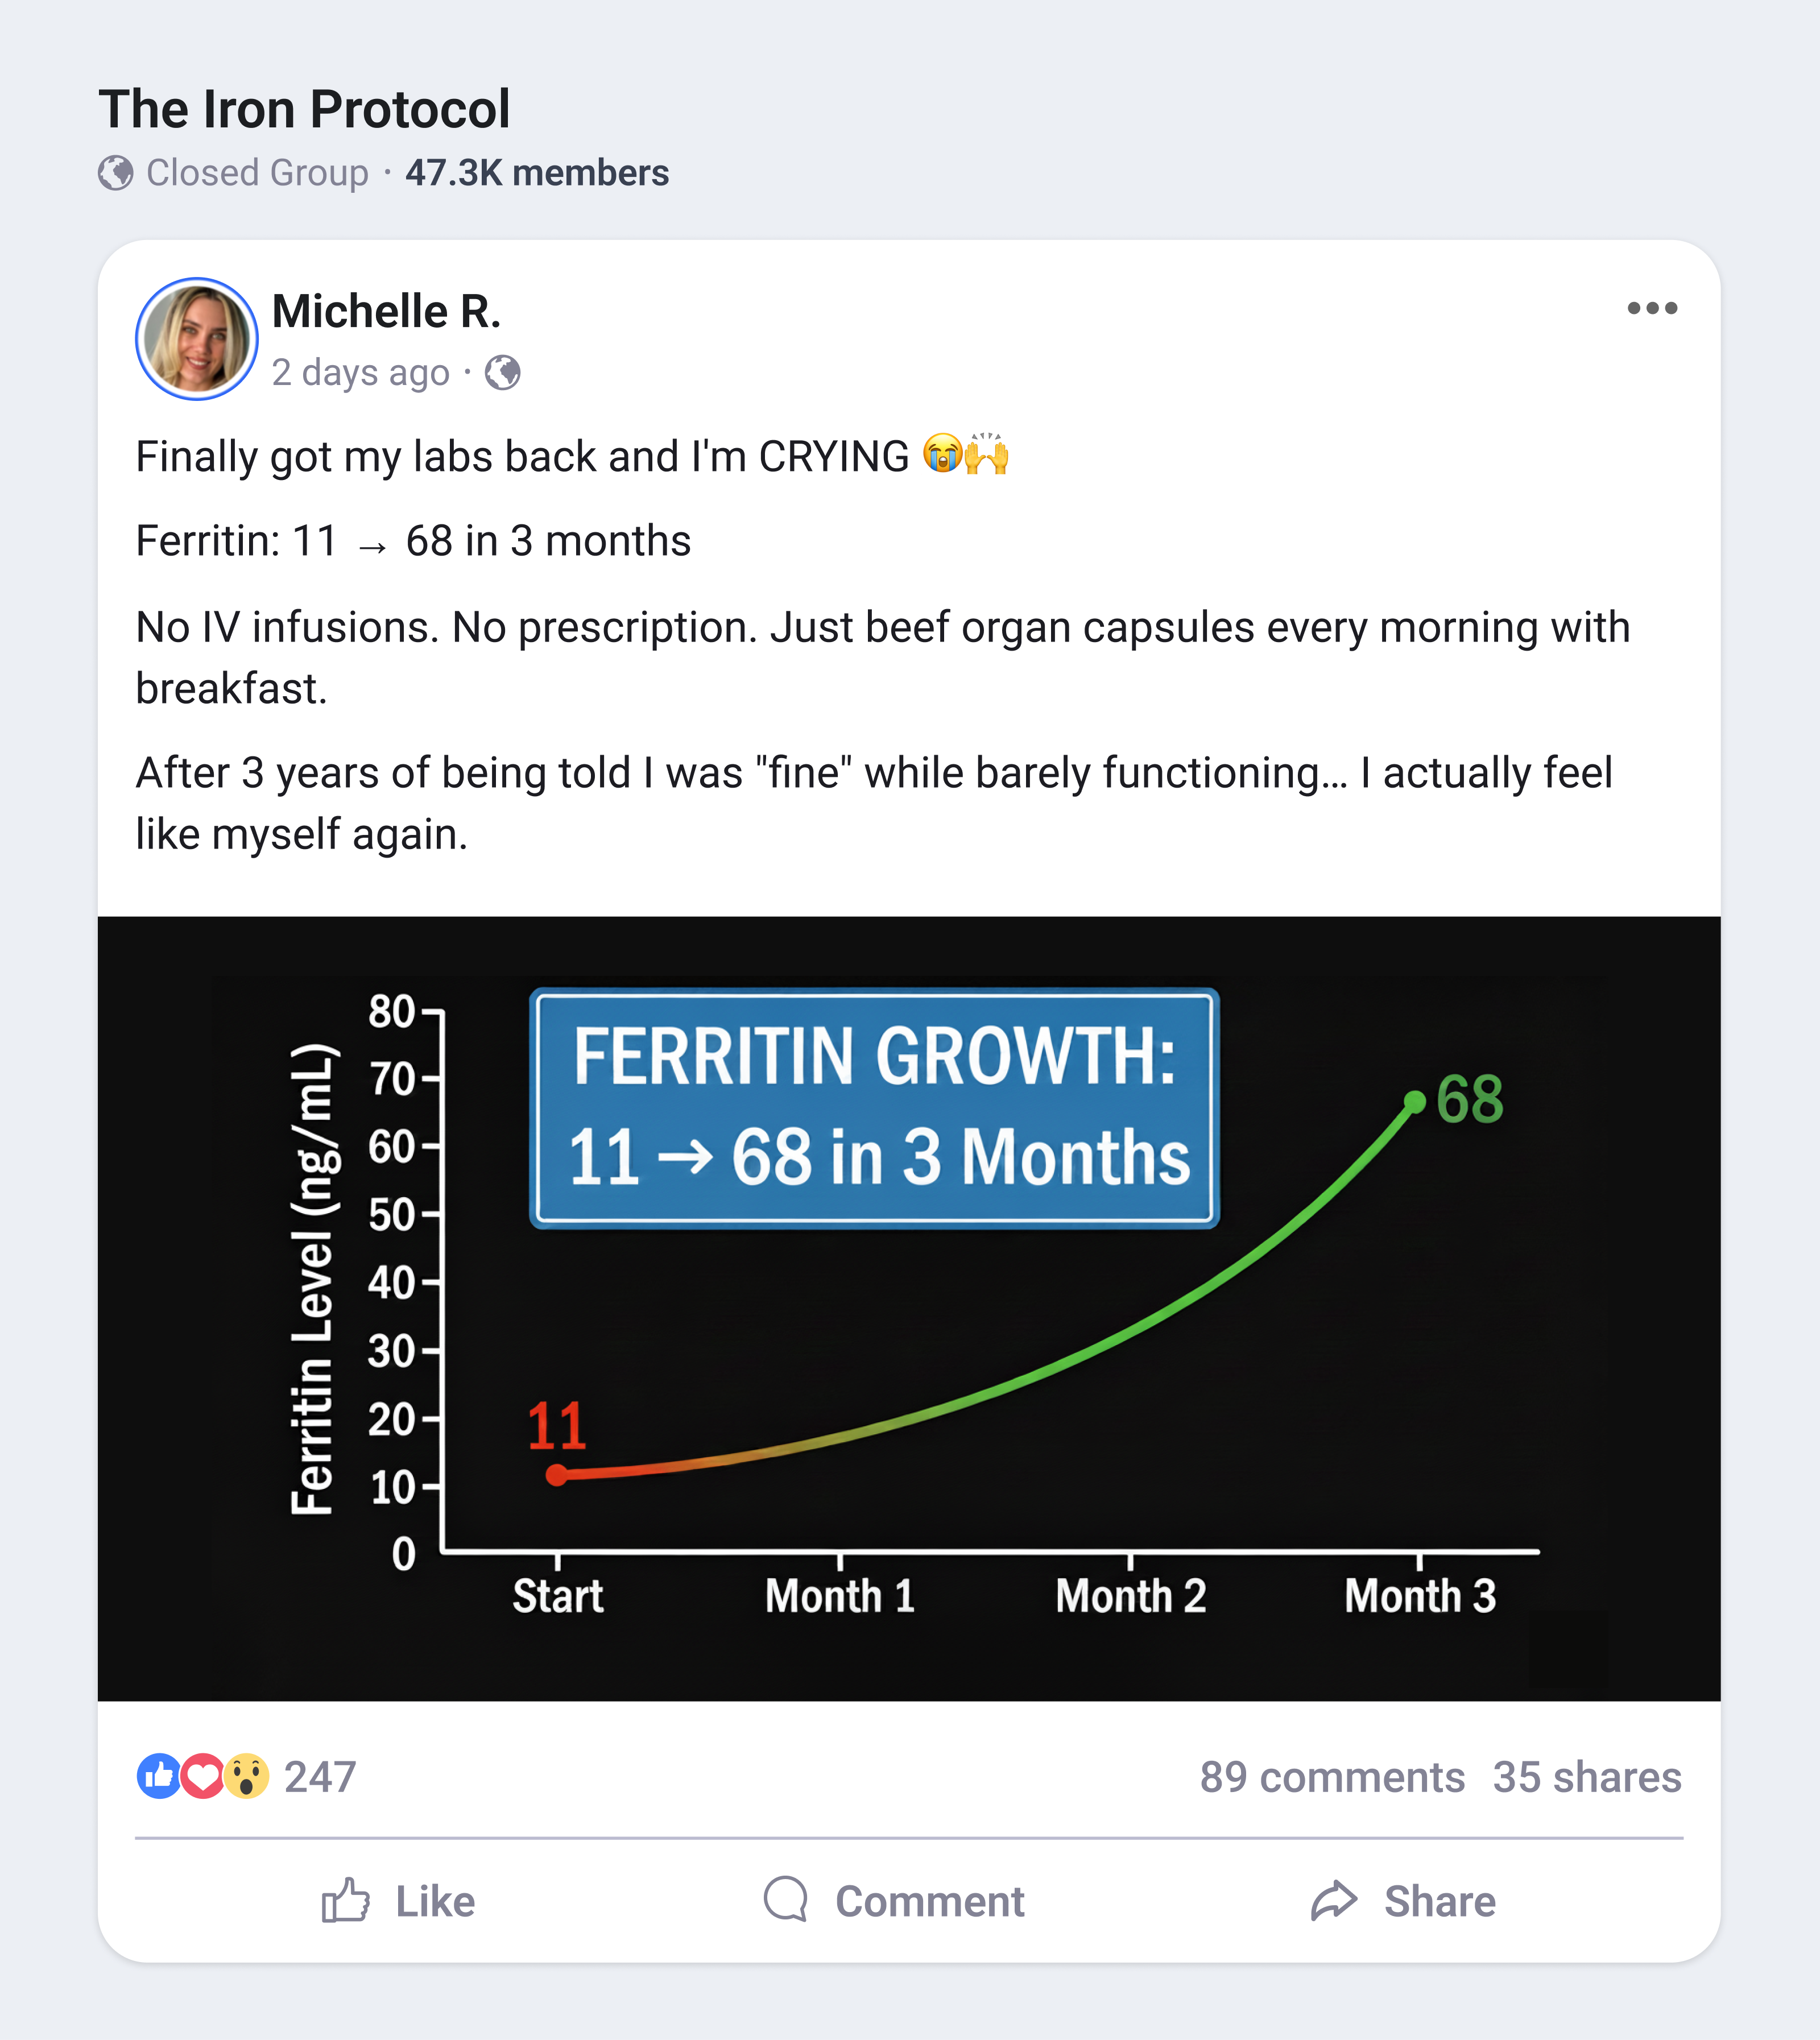Screen dimensions: 1820x2040
Task: Open The Iron Protocol group title
Action: pos(304,109)
